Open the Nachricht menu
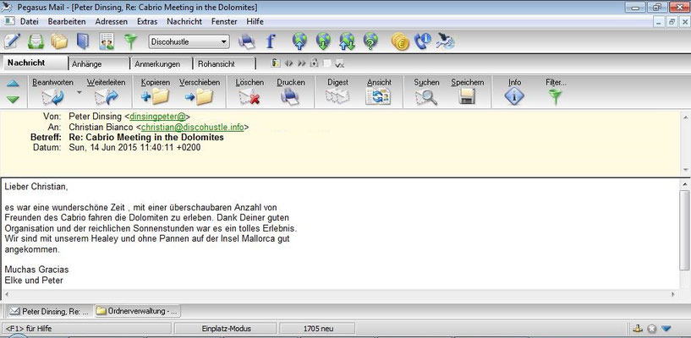691x338 pixels. point(184,22)
